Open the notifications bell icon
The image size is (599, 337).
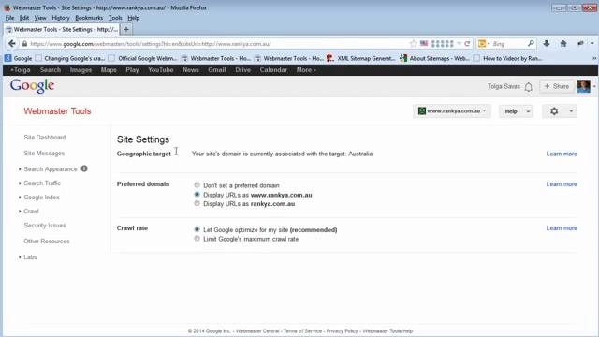(528, 87)
